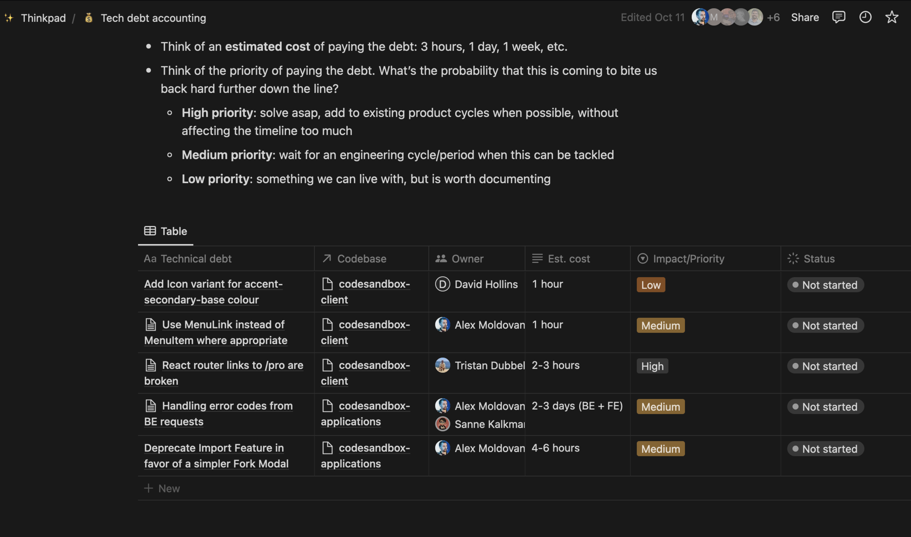Change Not started status of first row
Screen dimensions: 911x537
click(825, 285)
